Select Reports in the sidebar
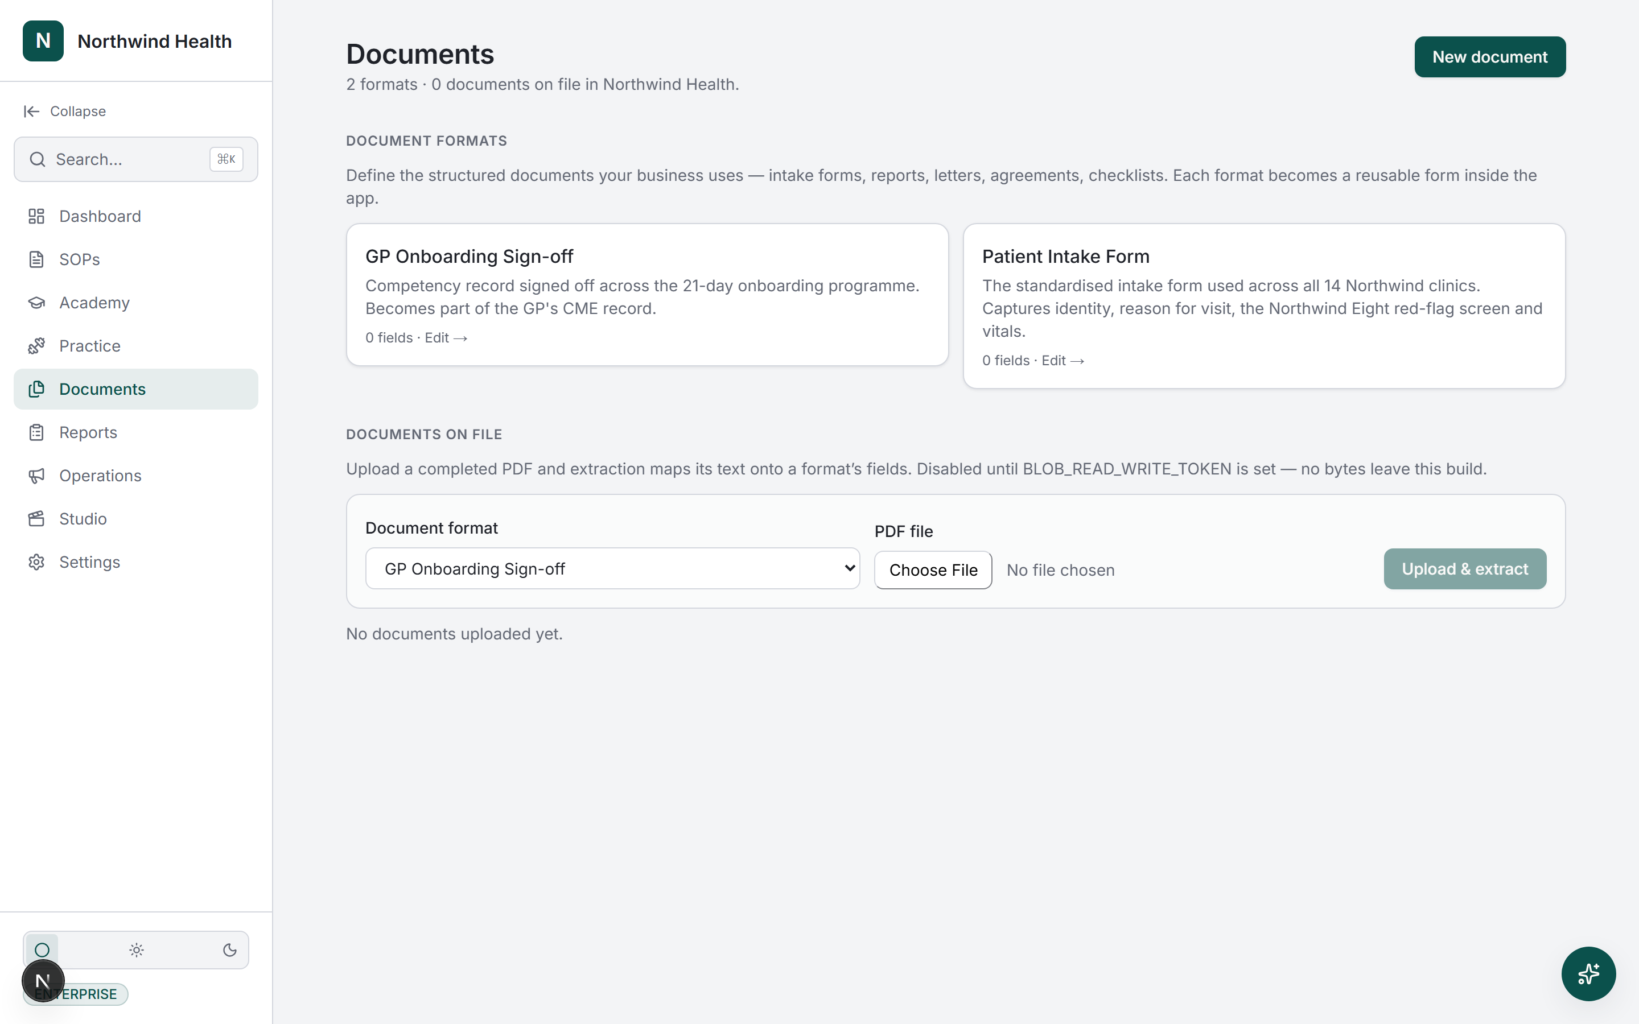This screenshot has width=1639, height=1024. pos(135,432)
